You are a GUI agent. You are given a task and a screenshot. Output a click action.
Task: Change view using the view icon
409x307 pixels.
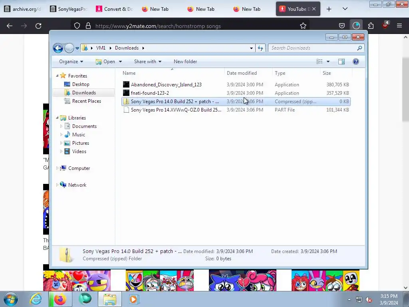pos(319,62)
